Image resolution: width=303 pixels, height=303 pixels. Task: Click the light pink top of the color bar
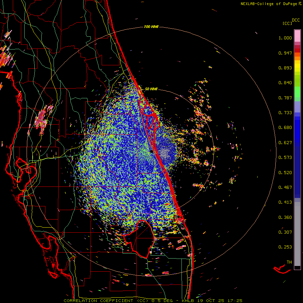tap(297, 36)
